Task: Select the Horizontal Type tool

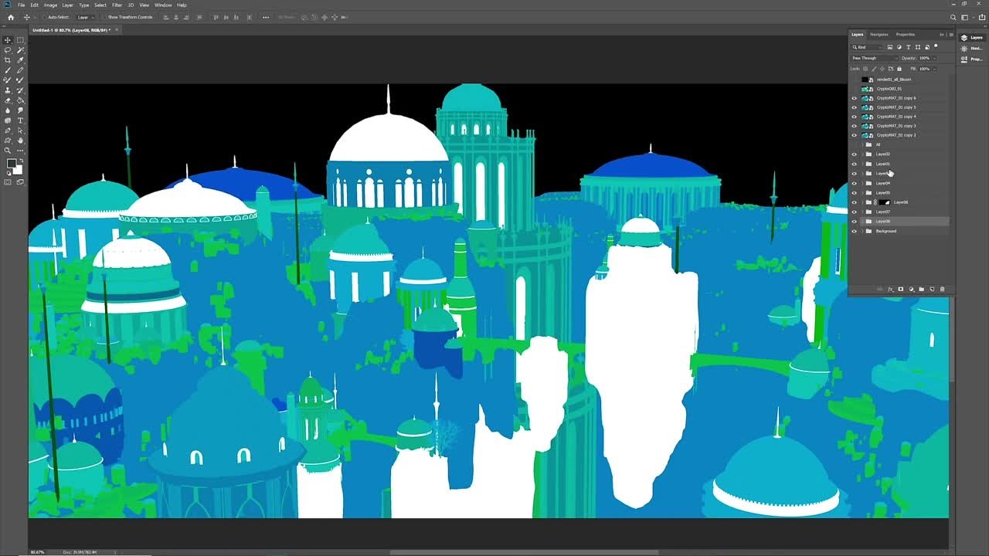Action: 20,120
